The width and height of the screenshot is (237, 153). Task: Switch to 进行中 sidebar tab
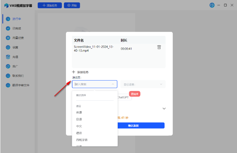pos(17,19)
